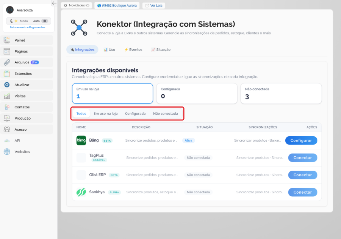Open the Contatos sidebar icon
Screen dimensions: 341x239
pyautogui.click(x=7, y=107)
